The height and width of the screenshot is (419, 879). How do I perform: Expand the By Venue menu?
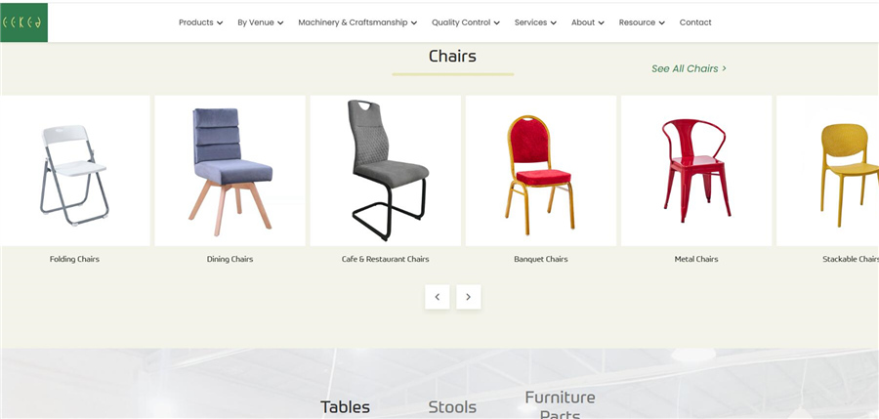pos(260,22)
